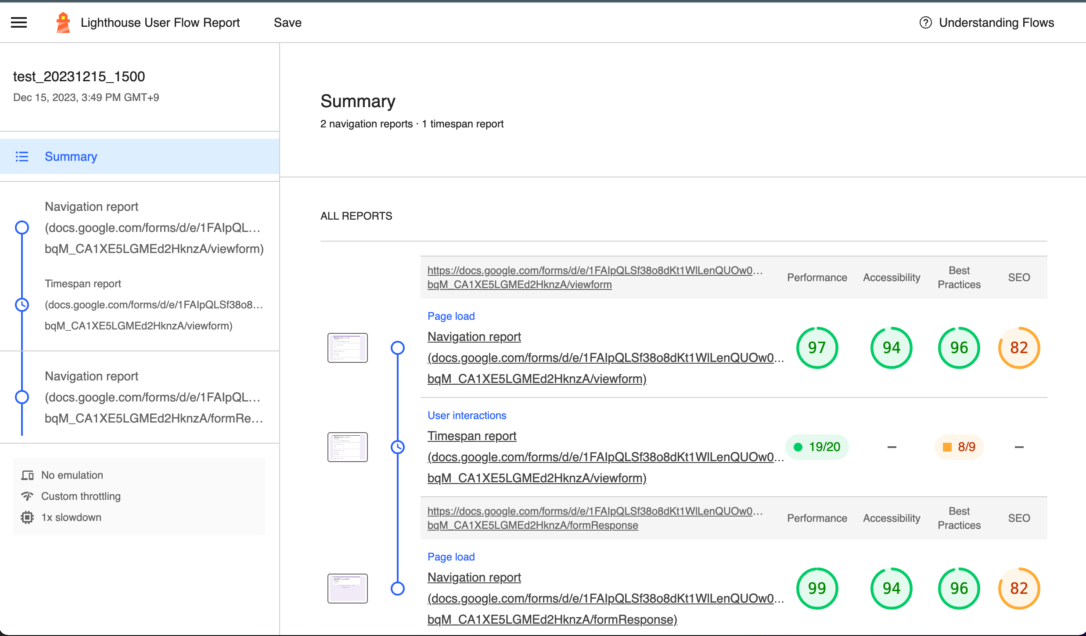
Task: Click the No emulation device icon
Action: (27, 475)
